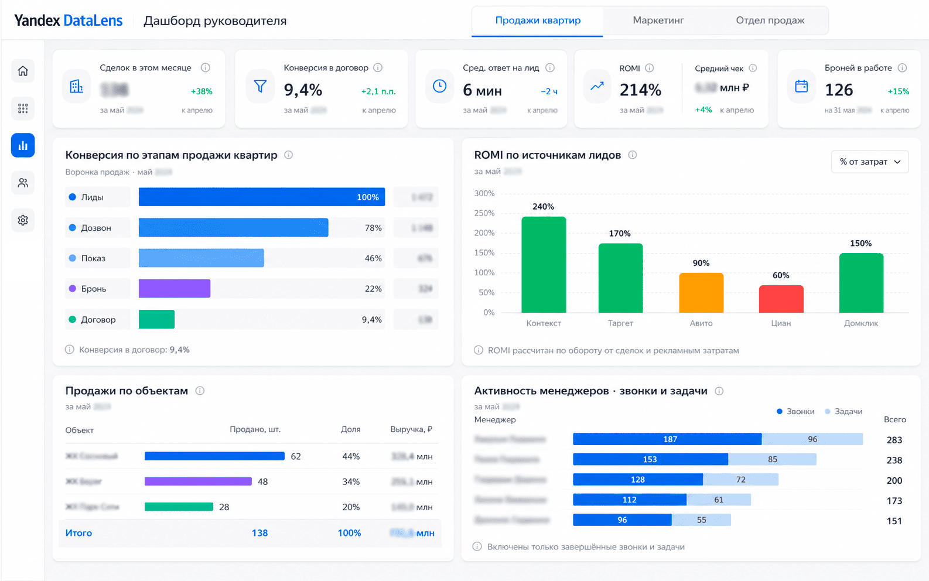Show info for Конверсия в договор card

378,67
